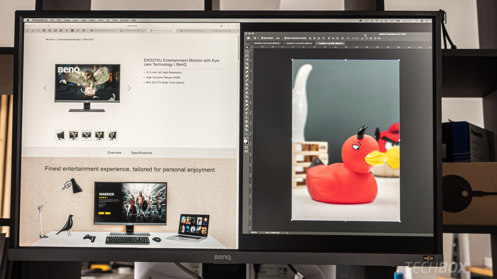The width and height of the screenshot is (497, 279).
Task: Select the Eyedropper tool
Action: [x=247, y=72]
